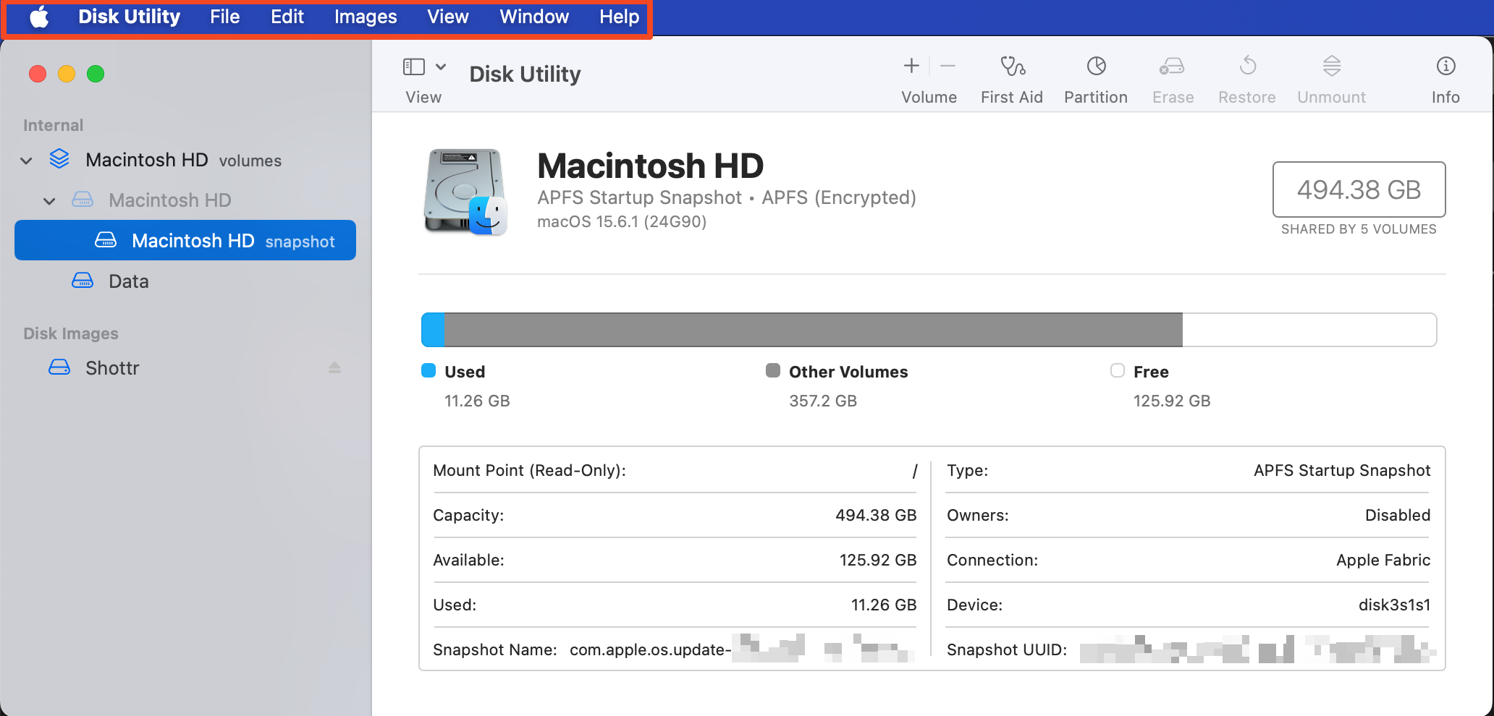Click the Partition toolbar label

pyautogui.click(x=1096, y=97)
